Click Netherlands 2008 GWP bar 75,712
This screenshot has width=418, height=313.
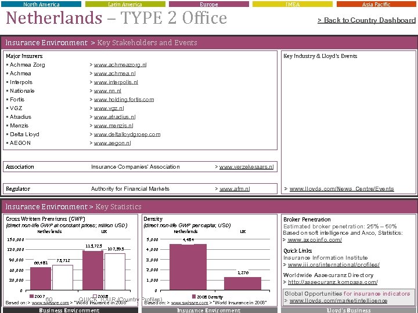tap(63, 277)
